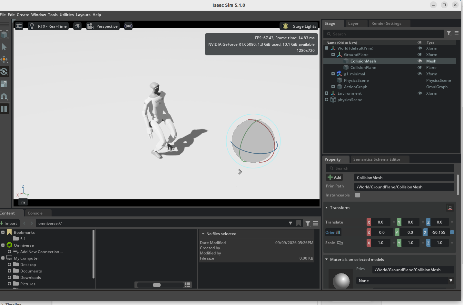
Task: Toggle visibility of GroundPlane prim
Action: [420, 54]
